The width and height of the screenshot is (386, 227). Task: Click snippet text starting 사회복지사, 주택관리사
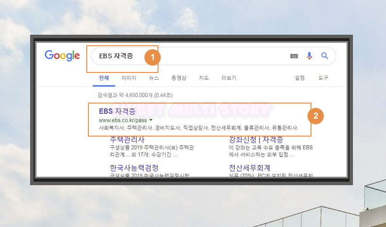tap(199, 128)
